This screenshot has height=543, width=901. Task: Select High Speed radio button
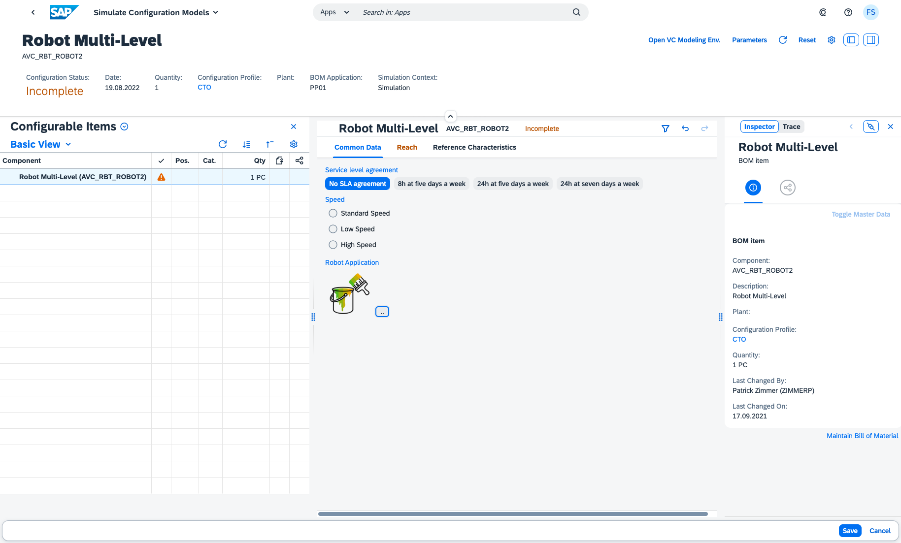[333, 245]
